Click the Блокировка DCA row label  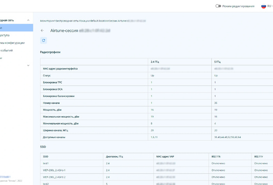click(53, 89)
